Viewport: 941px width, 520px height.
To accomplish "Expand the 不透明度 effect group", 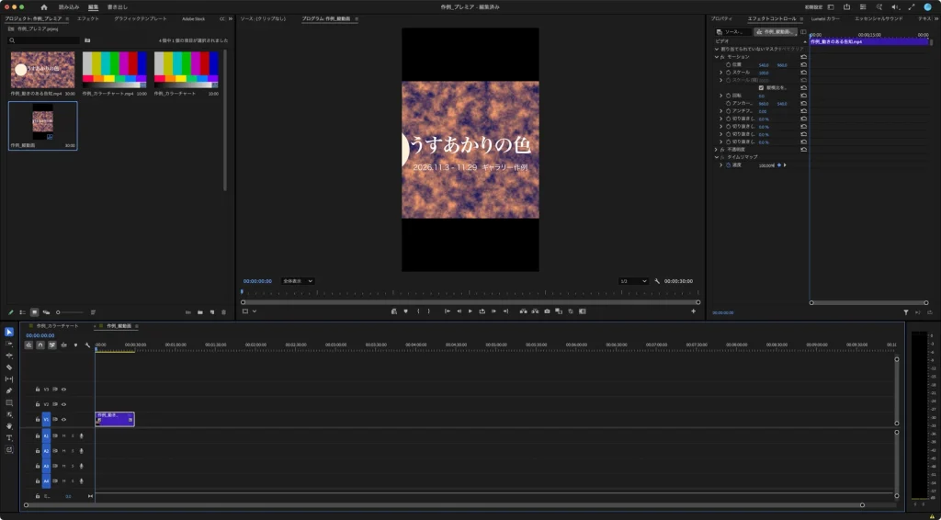I will click(716, 150).
